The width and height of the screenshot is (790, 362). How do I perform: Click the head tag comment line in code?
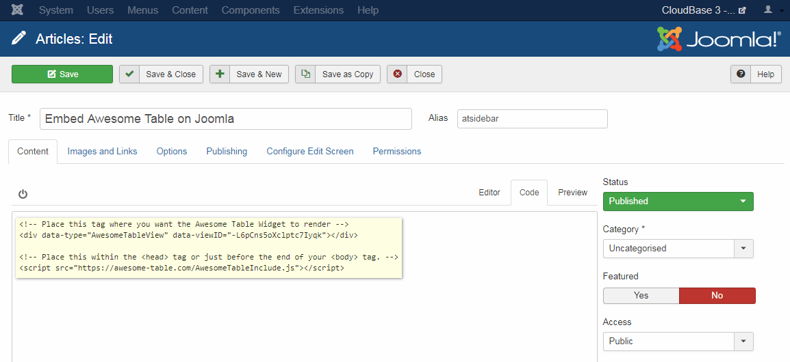[209, 257]
